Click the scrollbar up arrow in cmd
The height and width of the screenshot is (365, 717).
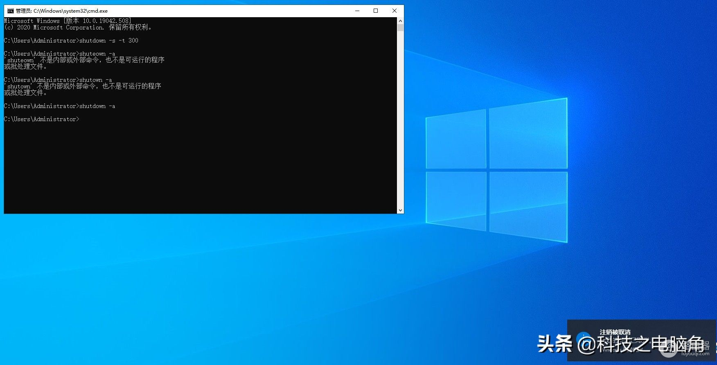(400, 21)
